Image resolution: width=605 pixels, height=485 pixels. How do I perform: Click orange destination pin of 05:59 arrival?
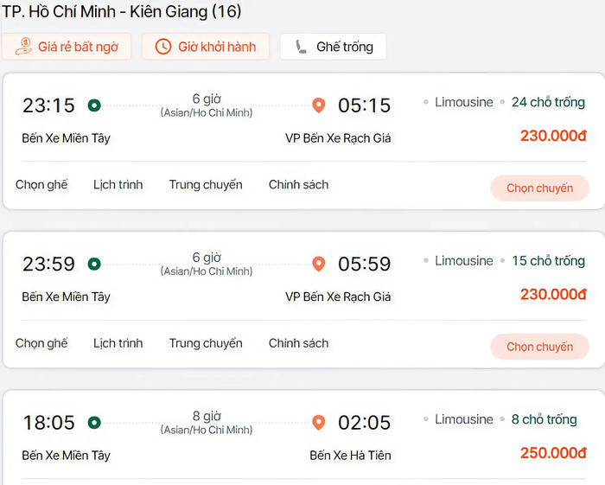(318, 264)
